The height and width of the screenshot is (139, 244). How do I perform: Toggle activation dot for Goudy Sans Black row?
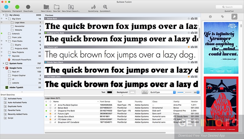[46, 117]
